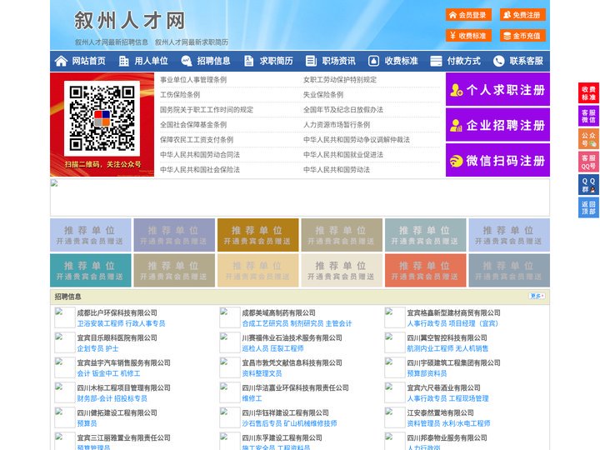The height and width of the screenshot is (450, 600).
Task: Click 返回顶部 side floating button
Action: coord(588,207)
